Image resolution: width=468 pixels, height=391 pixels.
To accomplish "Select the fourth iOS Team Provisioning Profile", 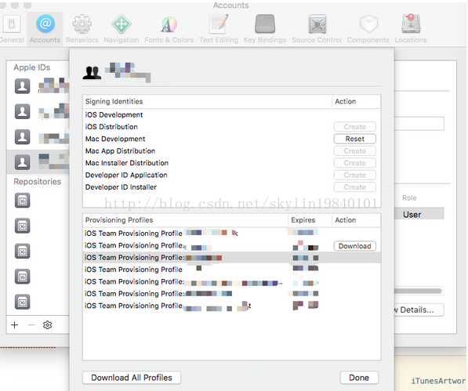I will coord(231,270).
